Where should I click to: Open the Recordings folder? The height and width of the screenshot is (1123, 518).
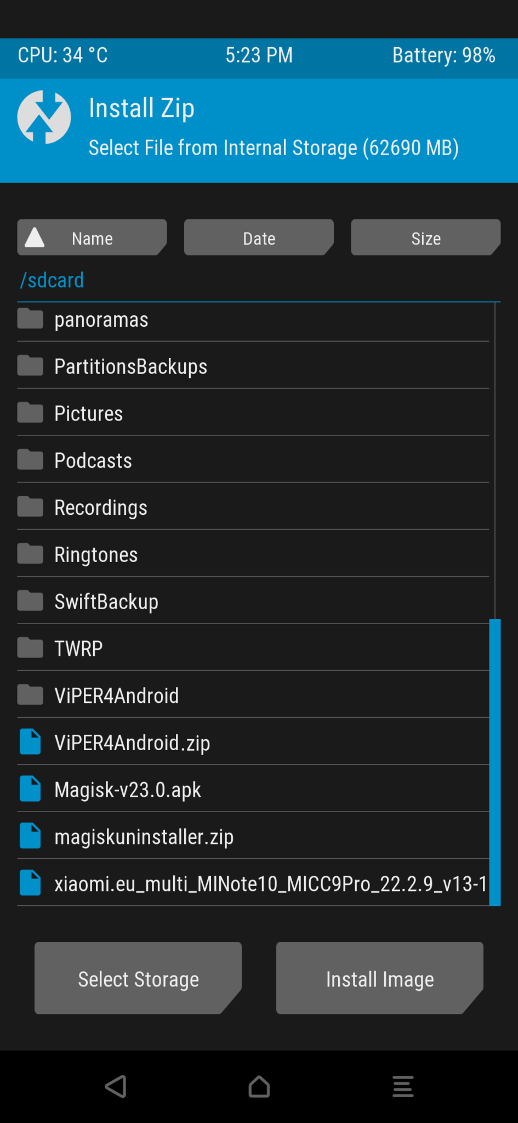coord(101,508)
